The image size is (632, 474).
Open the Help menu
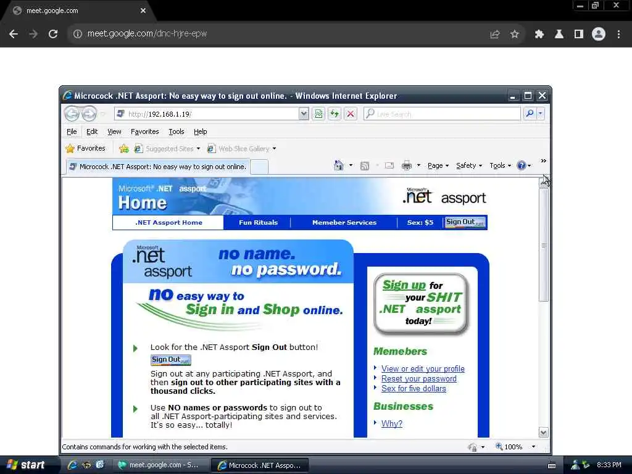click(x=201, y=131)
